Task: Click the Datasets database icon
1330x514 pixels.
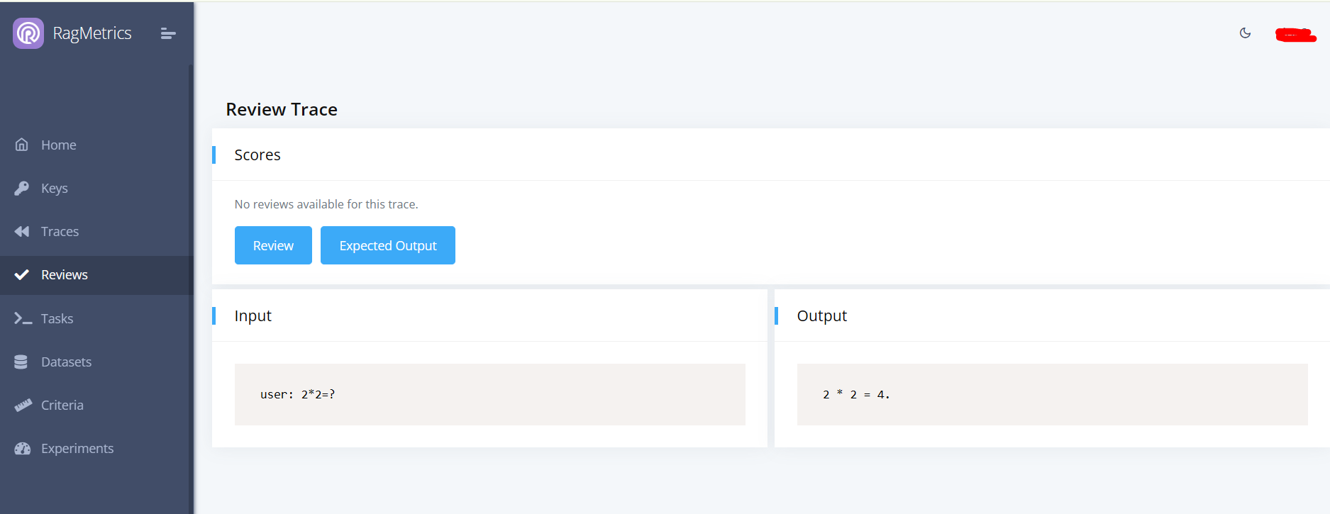Action: (x=21, y=362)
